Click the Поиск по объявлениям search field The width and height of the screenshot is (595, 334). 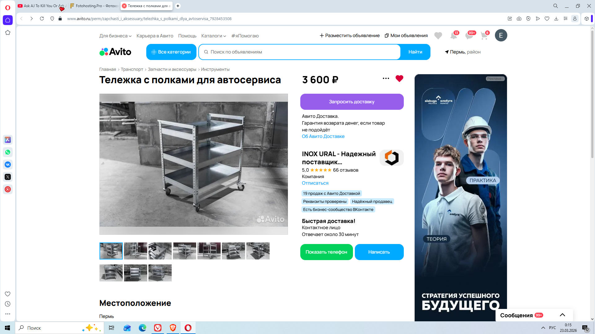(299, 52)
